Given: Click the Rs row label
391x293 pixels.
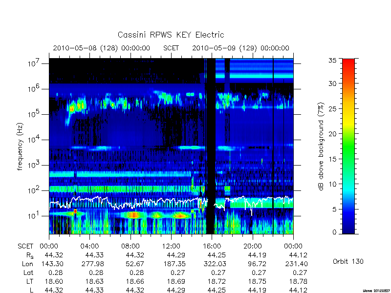Looking at the screenshot, I should [x=30, y=255].
